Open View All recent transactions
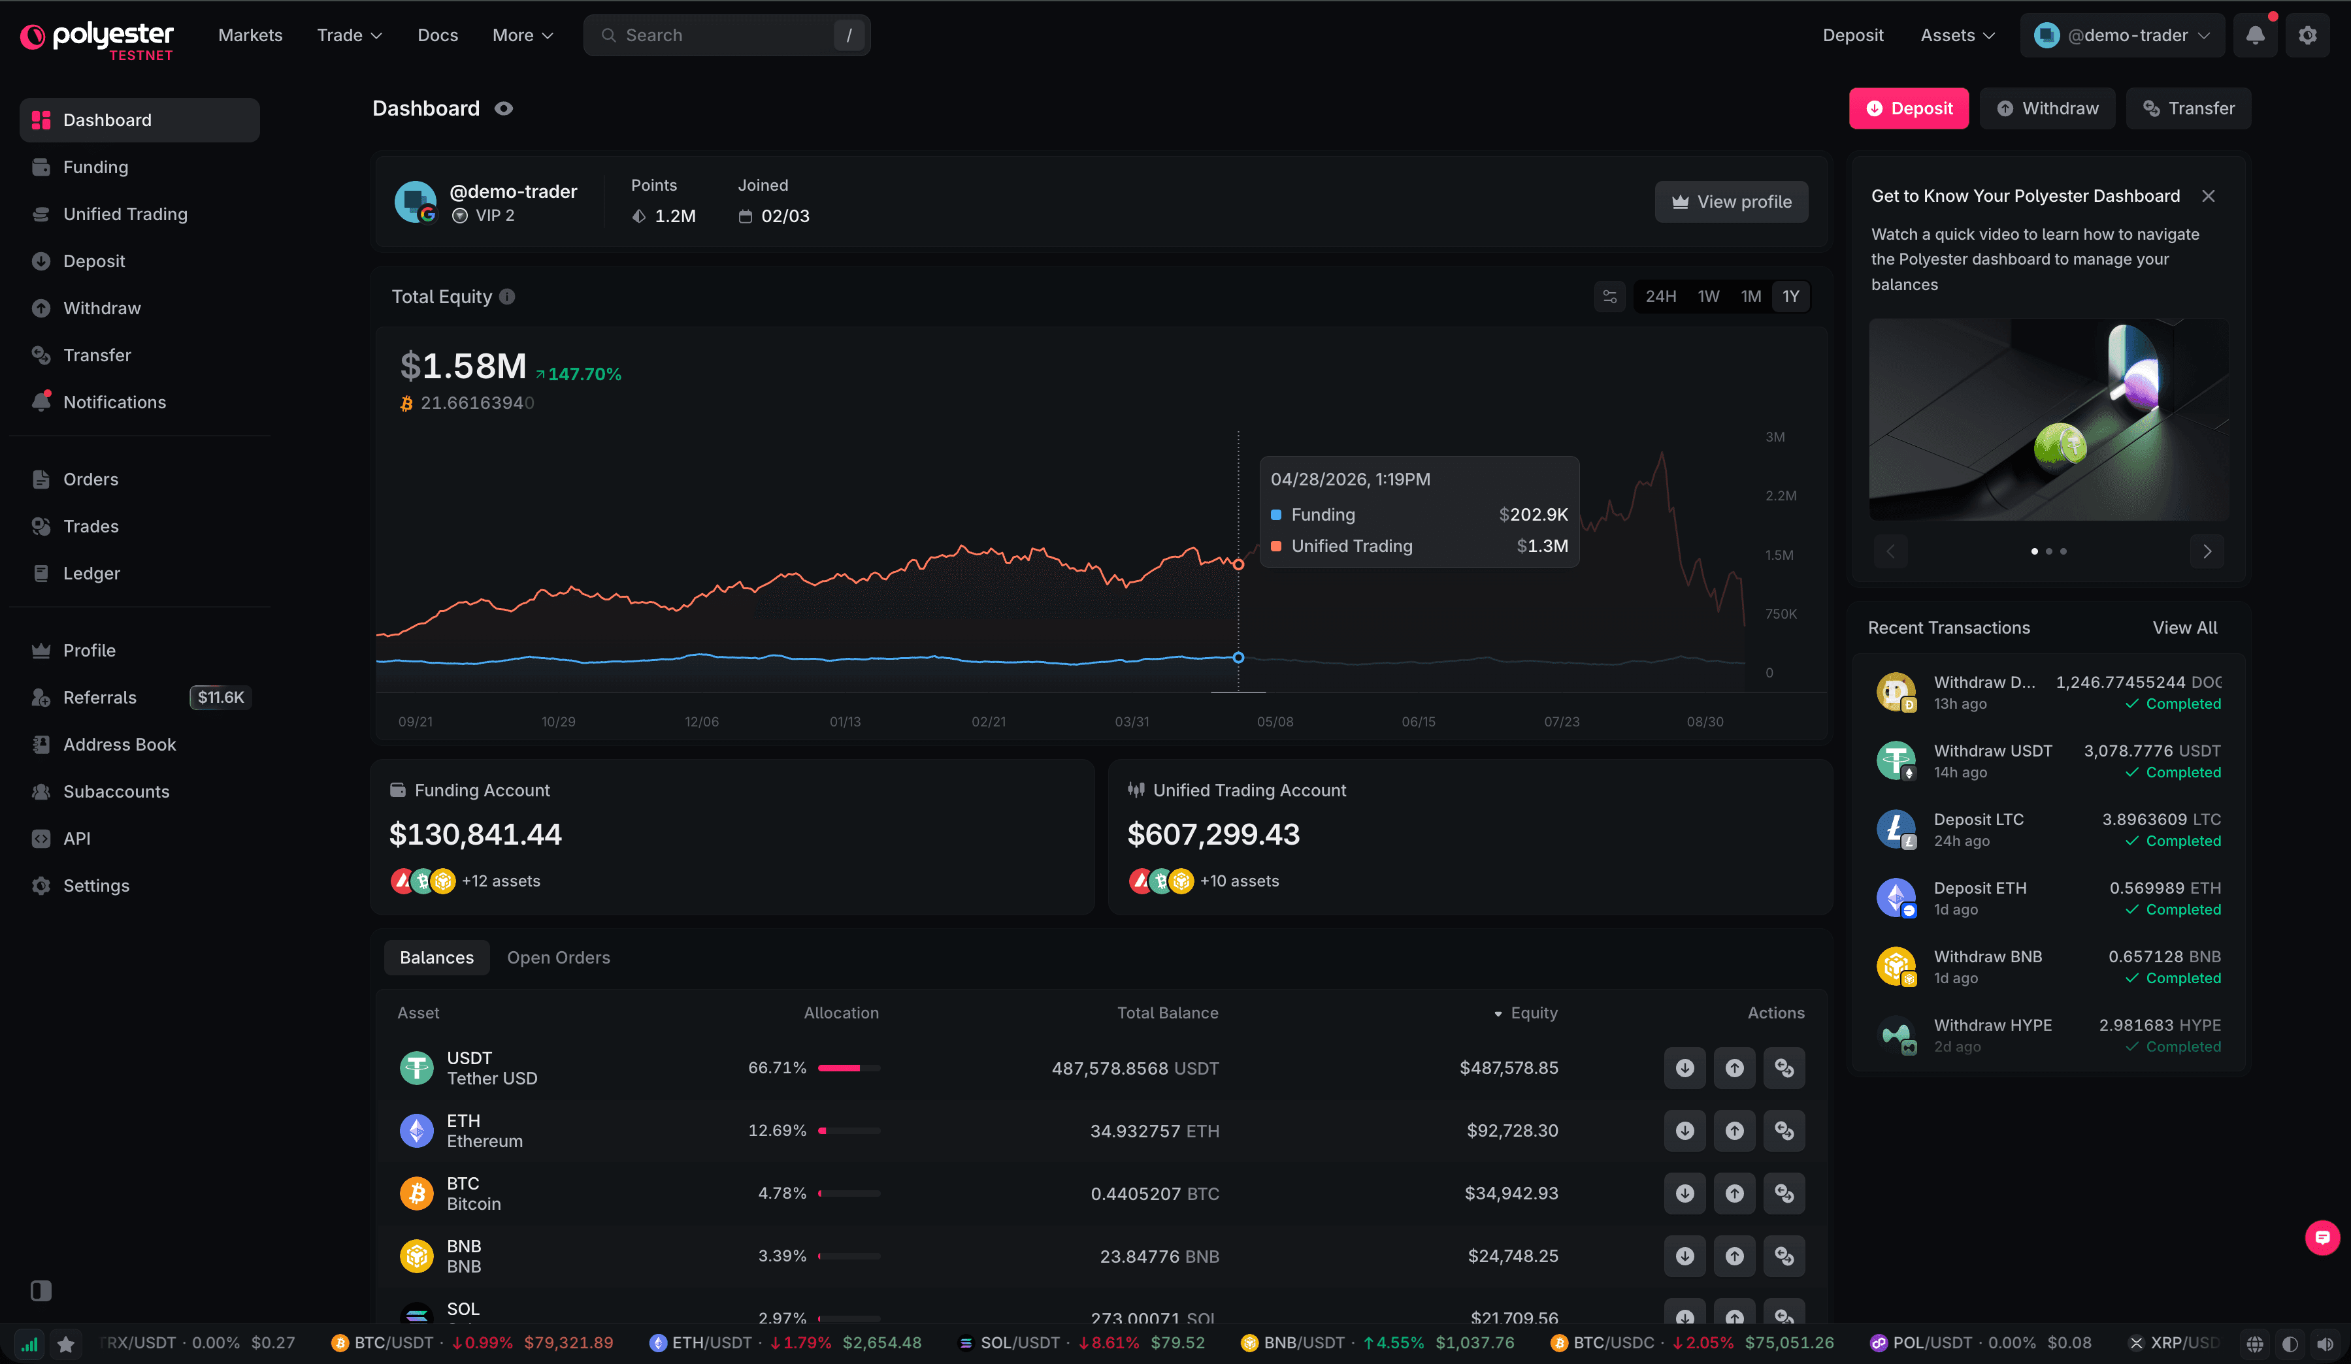The height and width of the screenshot is (1364, 2351). coord(2185,628)
